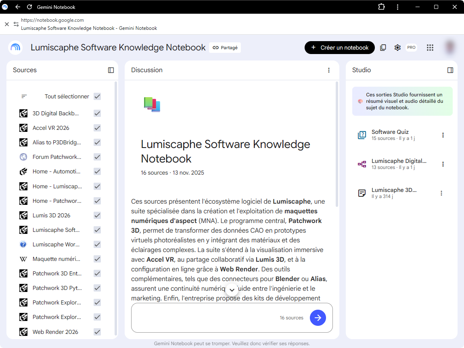This screenshot has height=348, width=464.
Task: Open the Google apps grid
Action: [430, 48]
